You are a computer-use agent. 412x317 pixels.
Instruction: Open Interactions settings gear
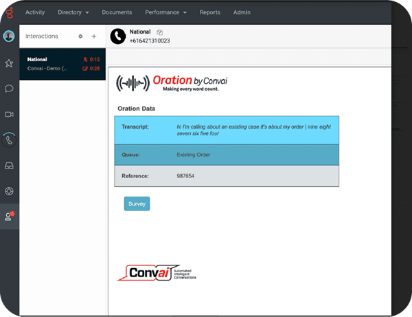point(80,36)
